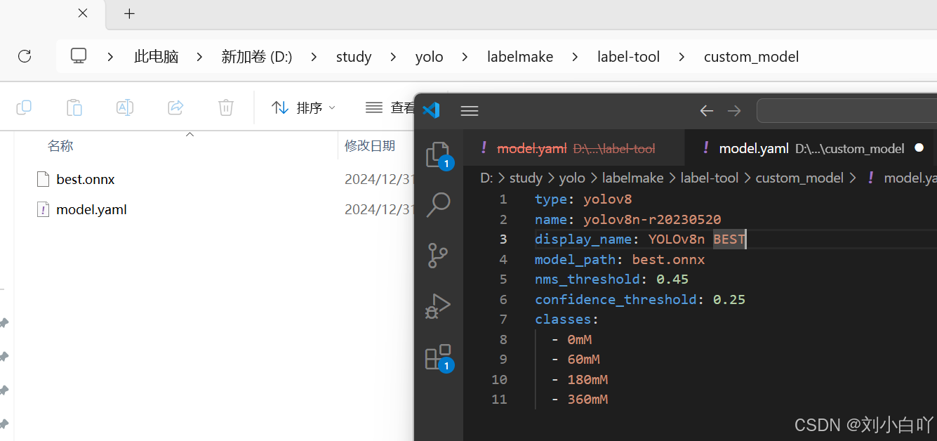Click custom_model in Explorer address path

752,57
